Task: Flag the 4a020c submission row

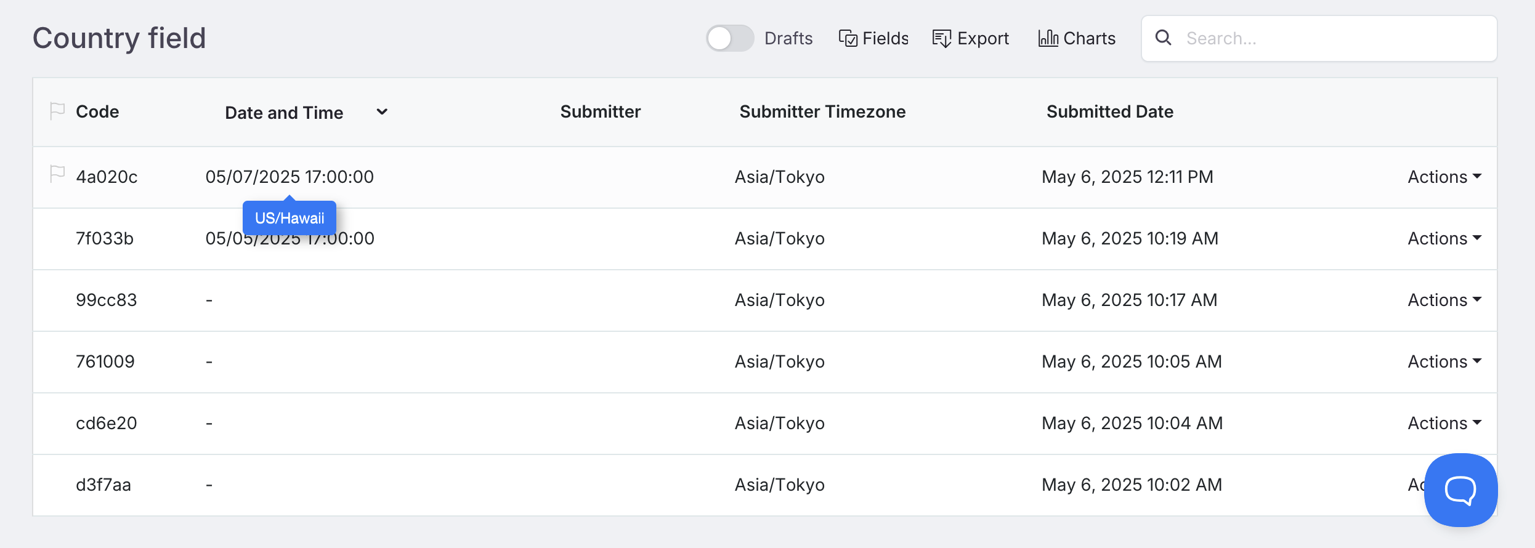Action: point(57,175)
